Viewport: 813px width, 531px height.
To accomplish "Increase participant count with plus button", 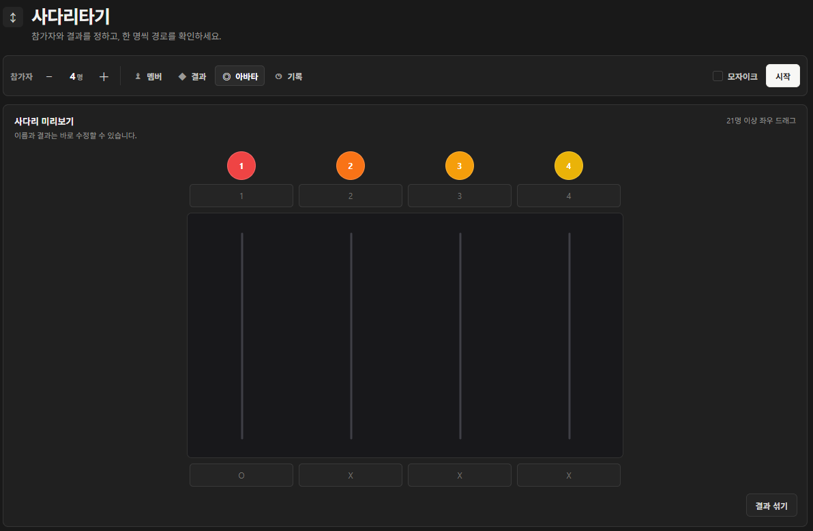I will 104,76.
